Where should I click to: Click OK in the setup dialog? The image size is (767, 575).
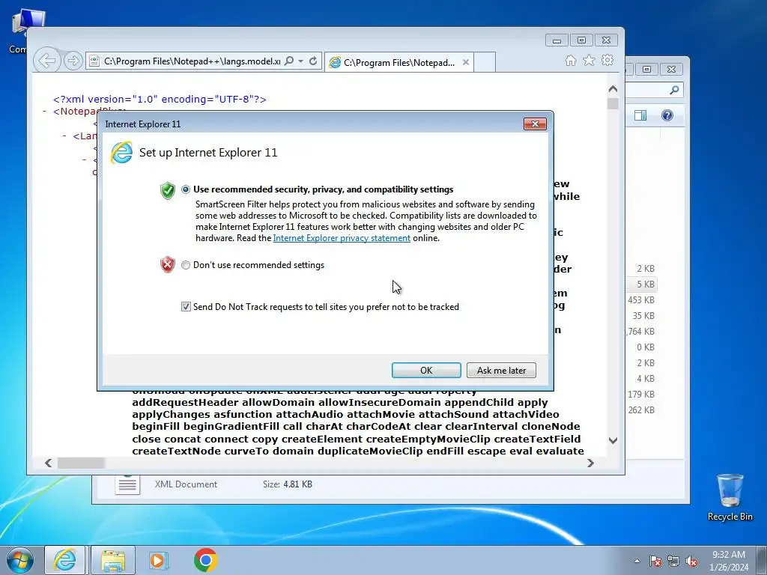click(426, 370)
